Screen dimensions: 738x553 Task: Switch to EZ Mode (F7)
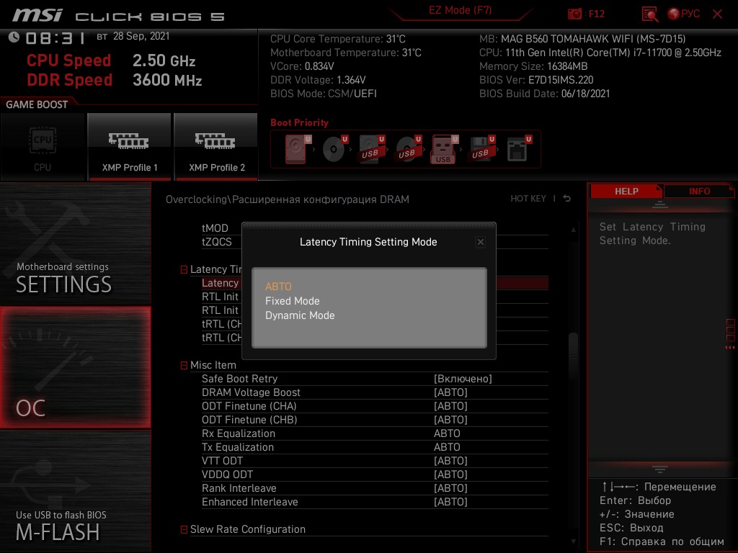point(460,10)
